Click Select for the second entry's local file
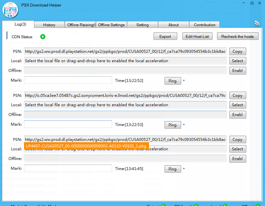This screenshot has width=265, height=206. coord(237,105)
